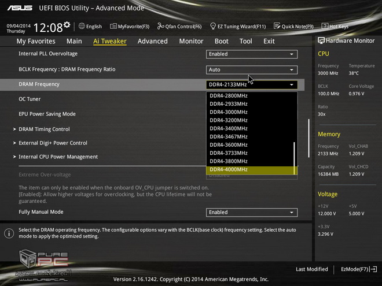
Task: Click memory frequency value 2133 MHz
Action: tap(328, 154)
